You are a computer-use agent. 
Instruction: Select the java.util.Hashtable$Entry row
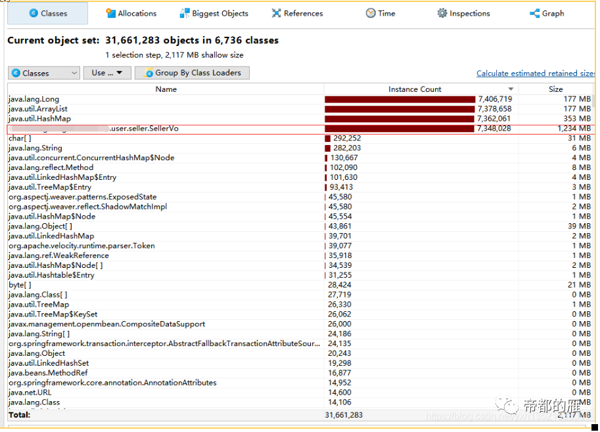click(x=300, y=275)
